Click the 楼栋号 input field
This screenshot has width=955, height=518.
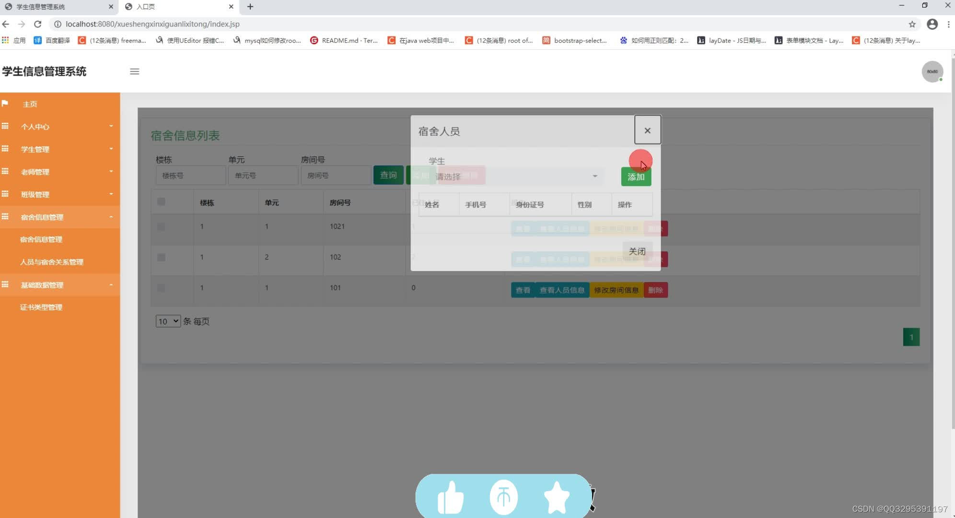click(x=190, y=176)
